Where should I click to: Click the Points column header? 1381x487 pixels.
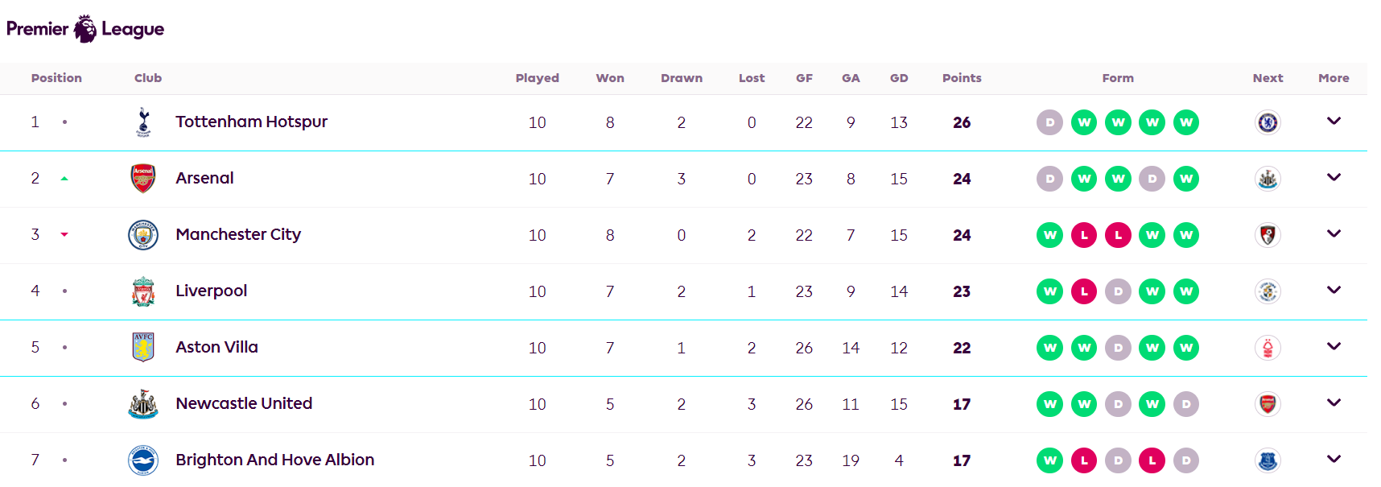tap(962, 78)
